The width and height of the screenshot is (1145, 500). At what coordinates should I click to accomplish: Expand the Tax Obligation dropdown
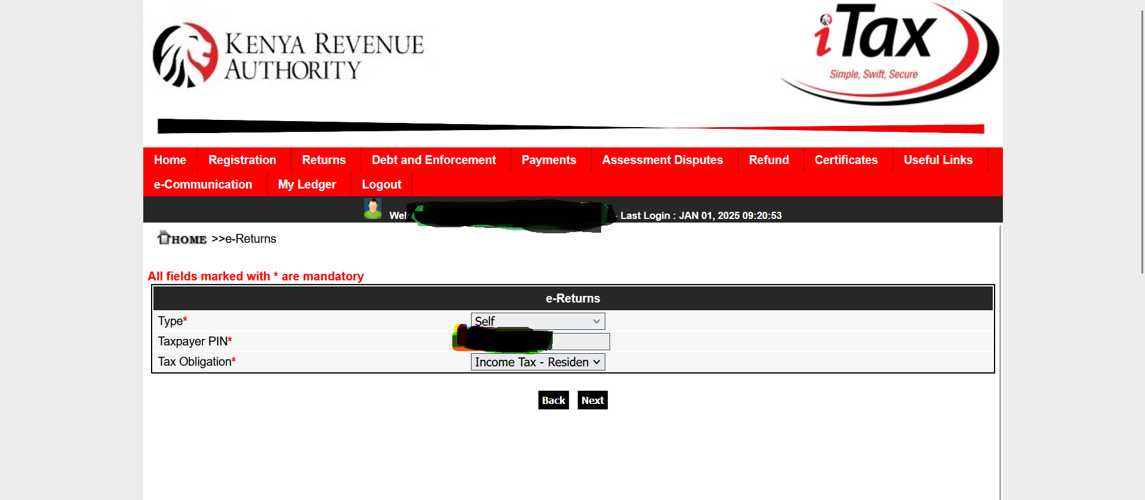pyautogui.click(x=538, y=362)
